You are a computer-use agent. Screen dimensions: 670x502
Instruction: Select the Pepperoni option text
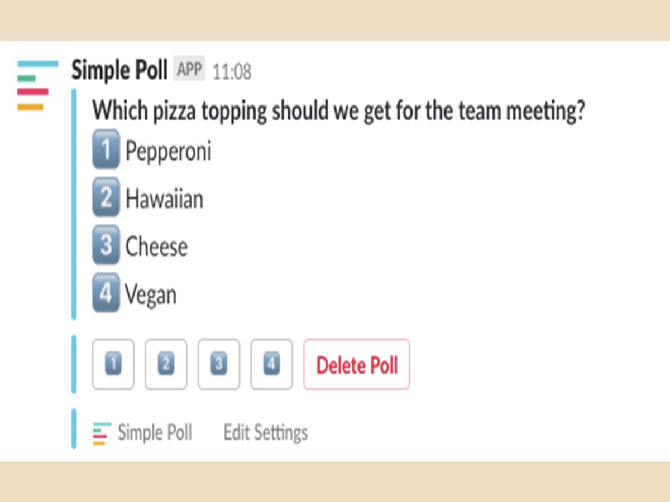point(169,151)
